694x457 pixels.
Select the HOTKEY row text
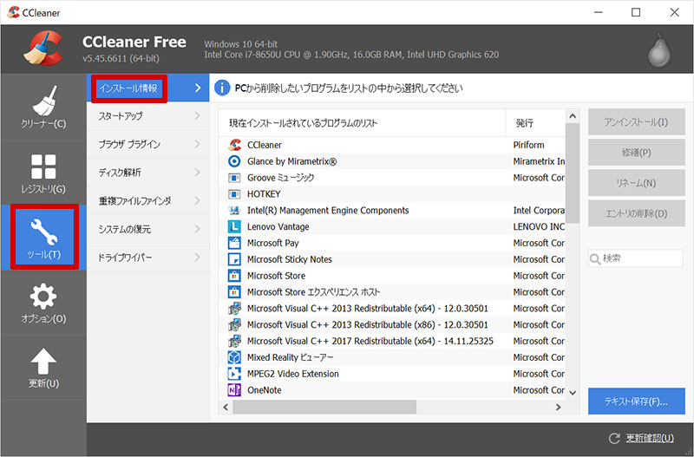(264, 194)
